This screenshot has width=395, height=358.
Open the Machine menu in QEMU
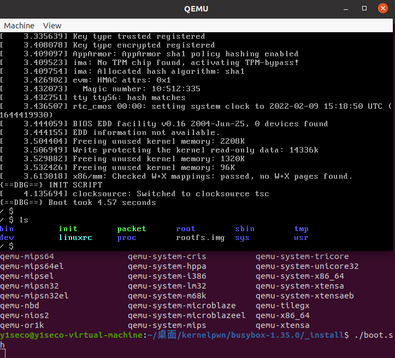click(19, 26)
